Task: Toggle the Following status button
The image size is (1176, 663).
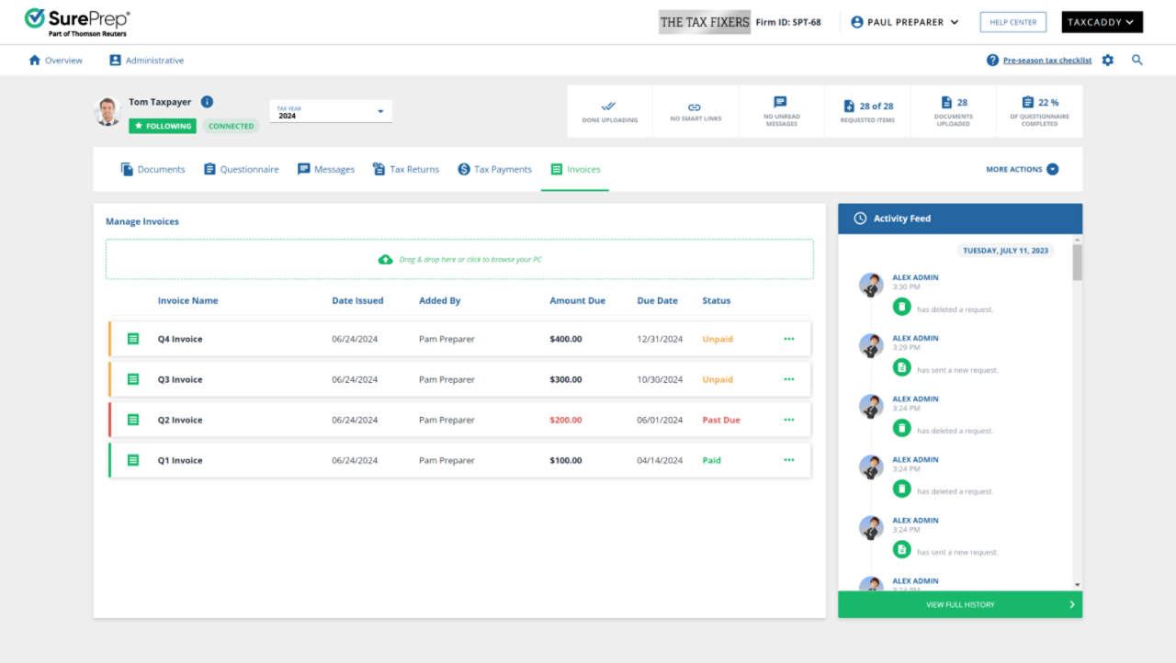Action: click(x=163, y=126)
